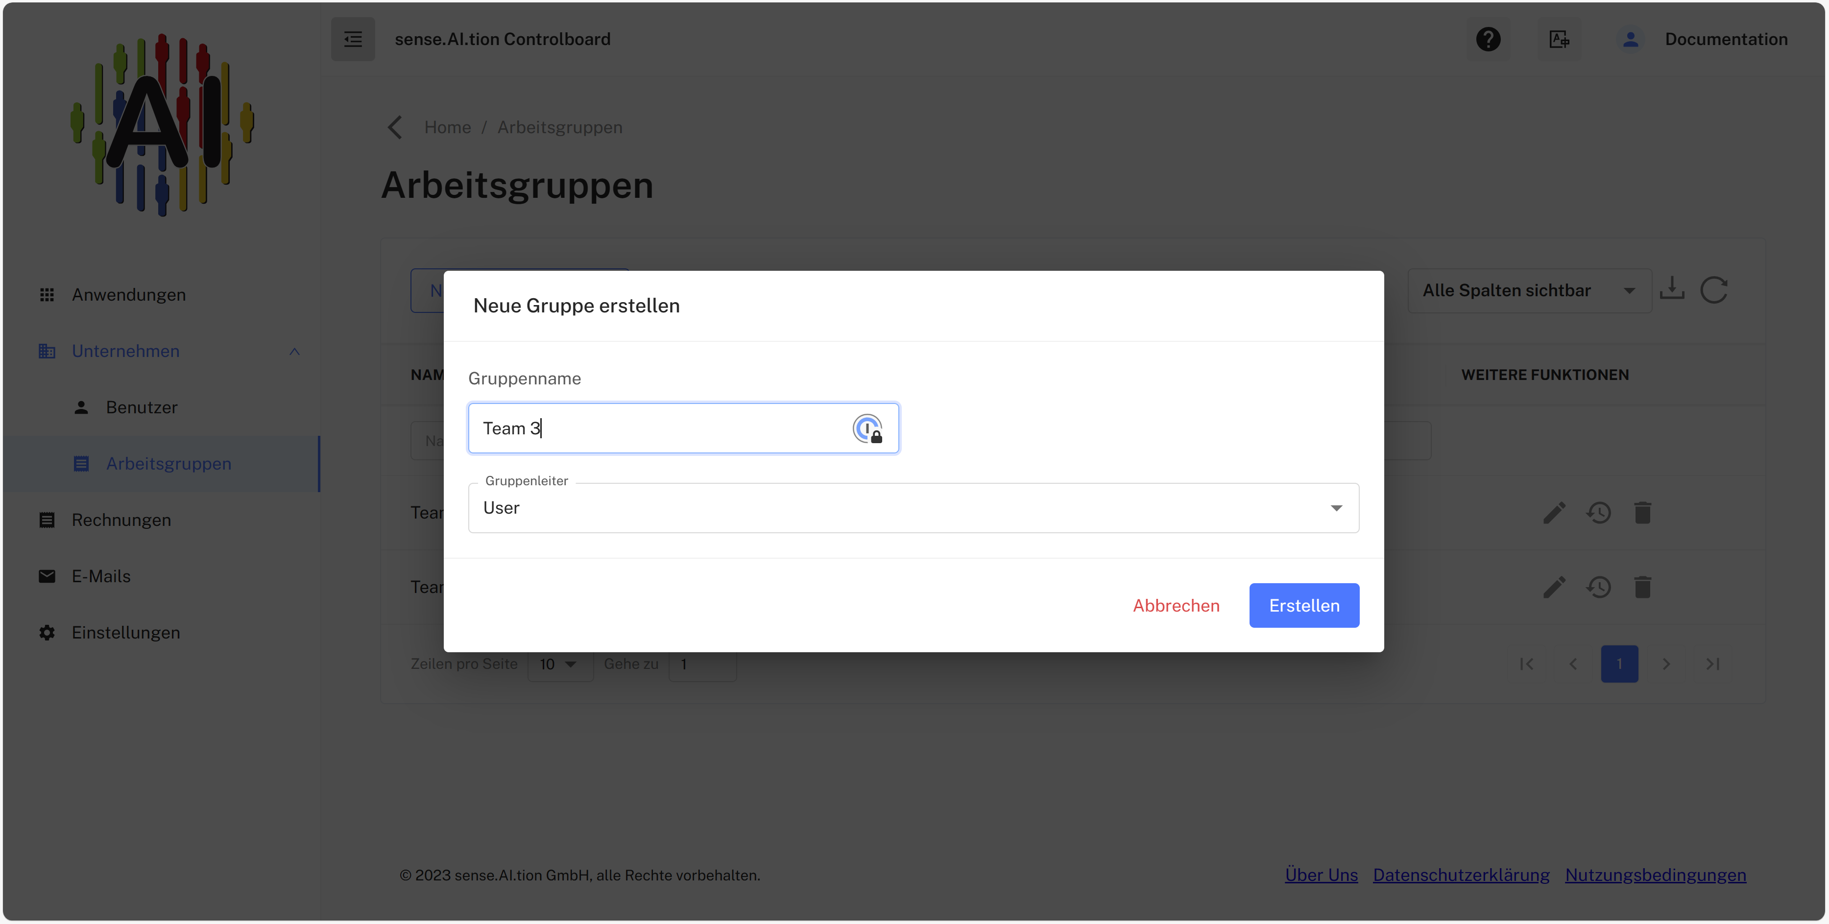Open Einstellungen in sidebar
The image size is (1829, 924).
coord(161,633)
